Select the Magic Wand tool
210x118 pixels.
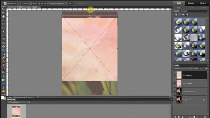click(3, 31)
